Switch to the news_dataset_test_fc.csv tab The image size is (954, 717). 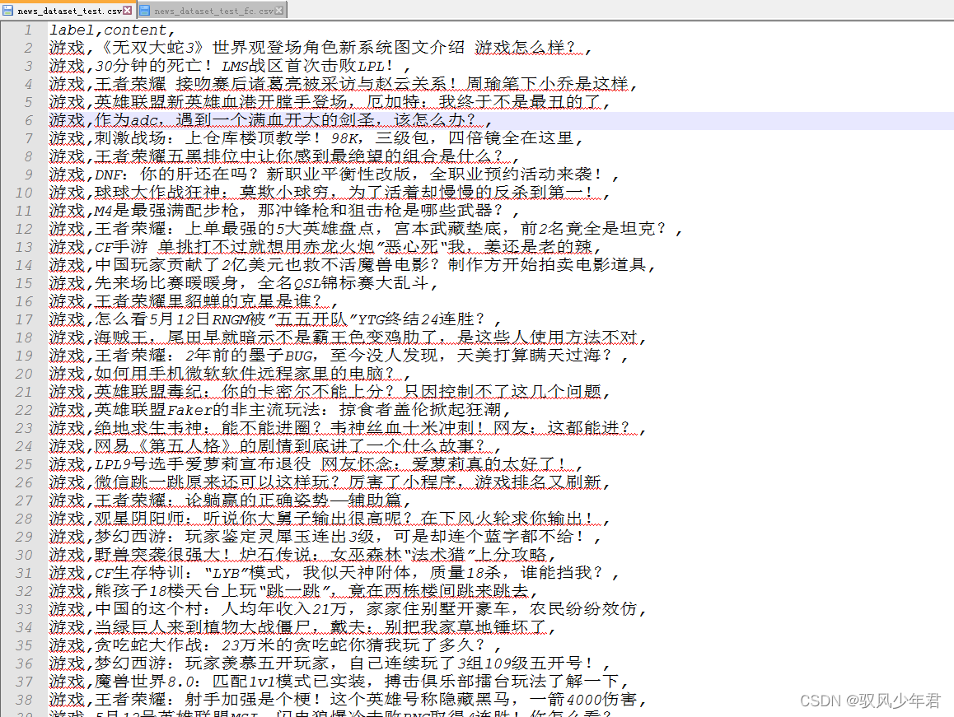(x=213, y=11)
